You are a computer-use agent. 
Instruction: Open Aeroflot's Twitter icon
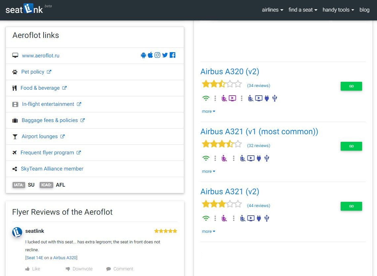(x=165, y=55)
